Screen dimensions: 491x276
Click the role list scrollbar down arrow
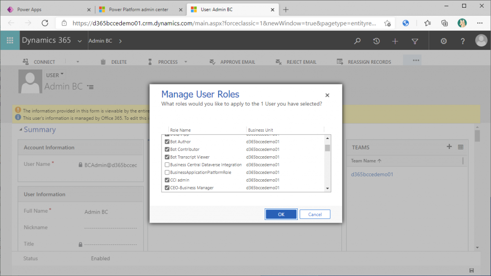tap(327, 188)
